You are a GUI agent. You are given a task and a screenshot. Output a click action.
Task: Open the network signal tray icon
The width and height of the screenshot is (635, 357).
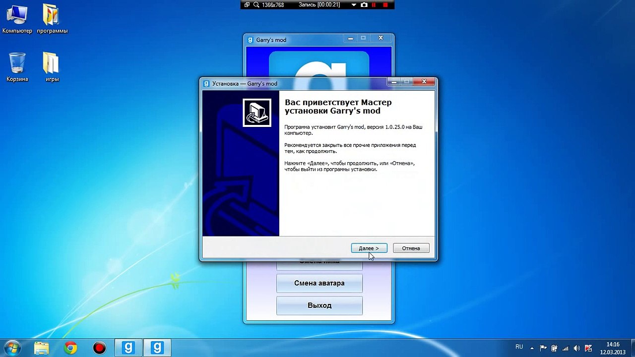[566, 348]
